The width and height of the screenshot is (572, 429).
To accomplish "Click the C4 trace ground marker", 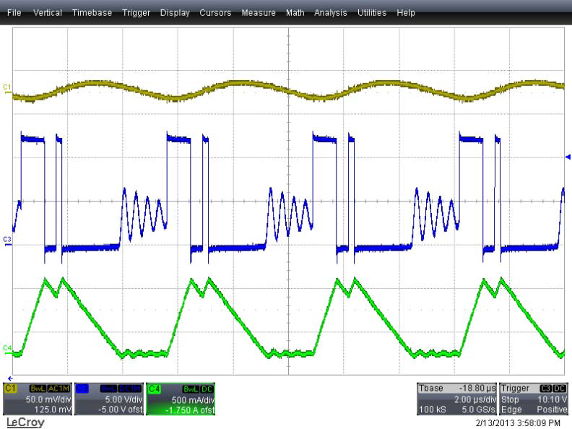I will tap(7, 348).
